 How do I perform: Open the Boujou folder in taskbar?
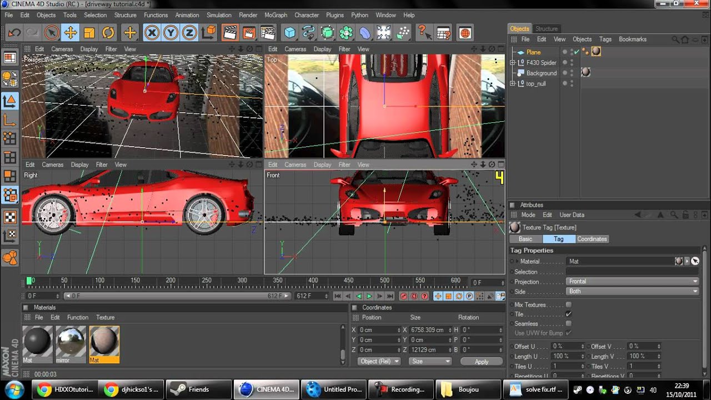[468, 389]
